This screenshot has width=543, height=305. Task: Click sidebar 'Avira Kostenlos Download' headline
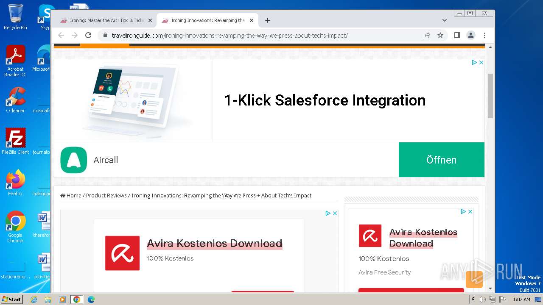(423, 238)
